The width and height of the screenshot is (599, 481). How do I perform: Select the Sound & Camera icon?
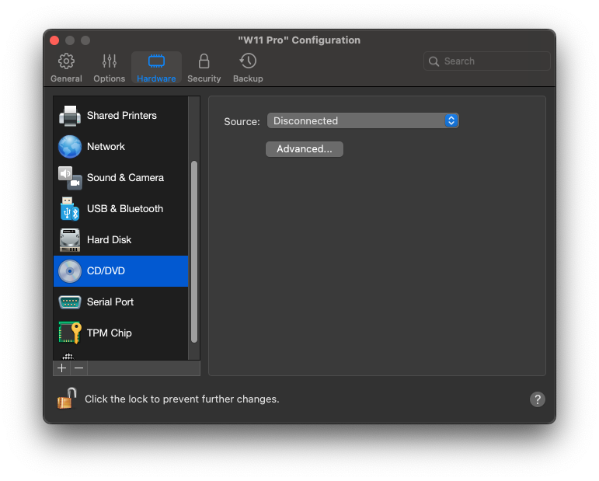click(x=70, y=178)
